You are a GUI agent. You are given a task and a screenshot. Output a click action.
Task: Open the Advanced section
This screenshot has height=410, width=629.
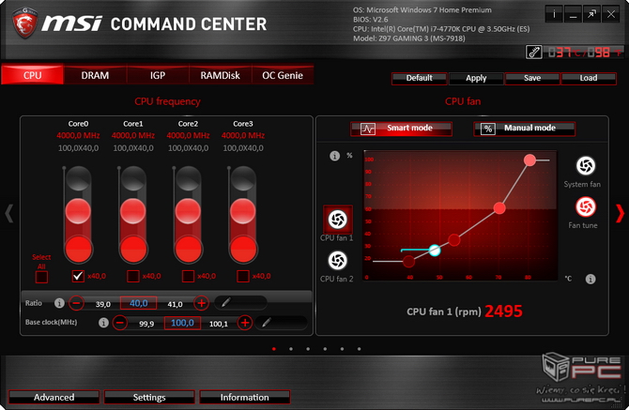[x=54, y=397]
